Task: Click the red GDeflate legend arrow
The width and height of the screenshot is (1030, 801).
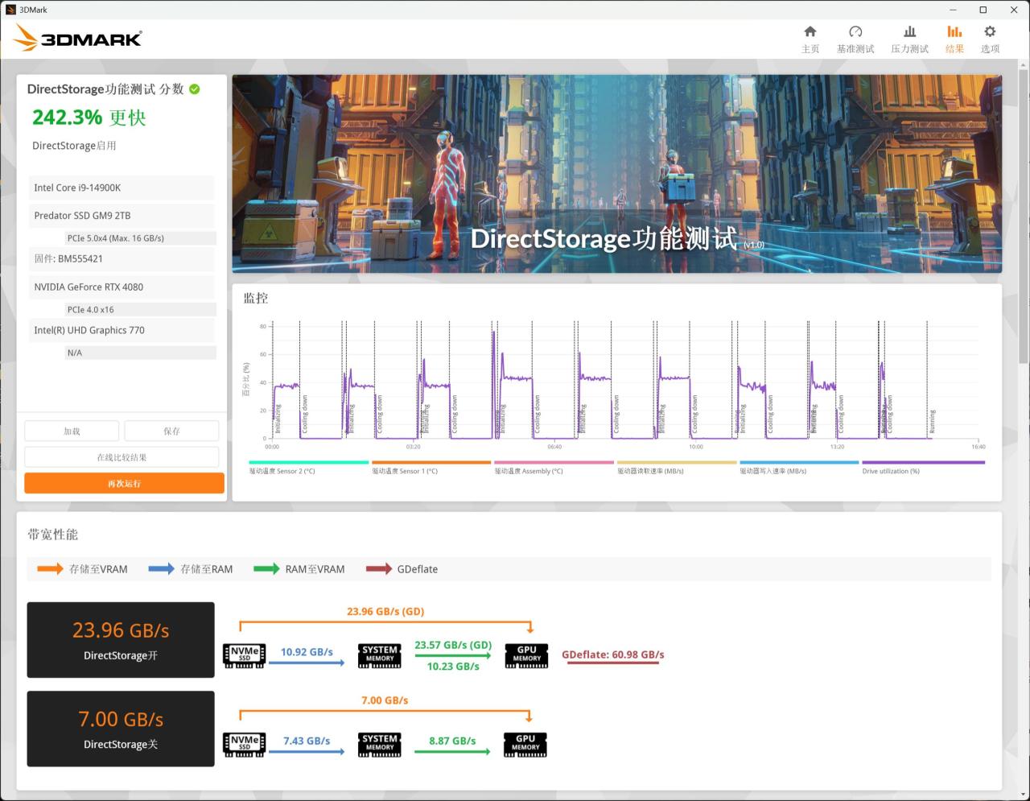Action: pyautogui.click(x=379, y=569)
